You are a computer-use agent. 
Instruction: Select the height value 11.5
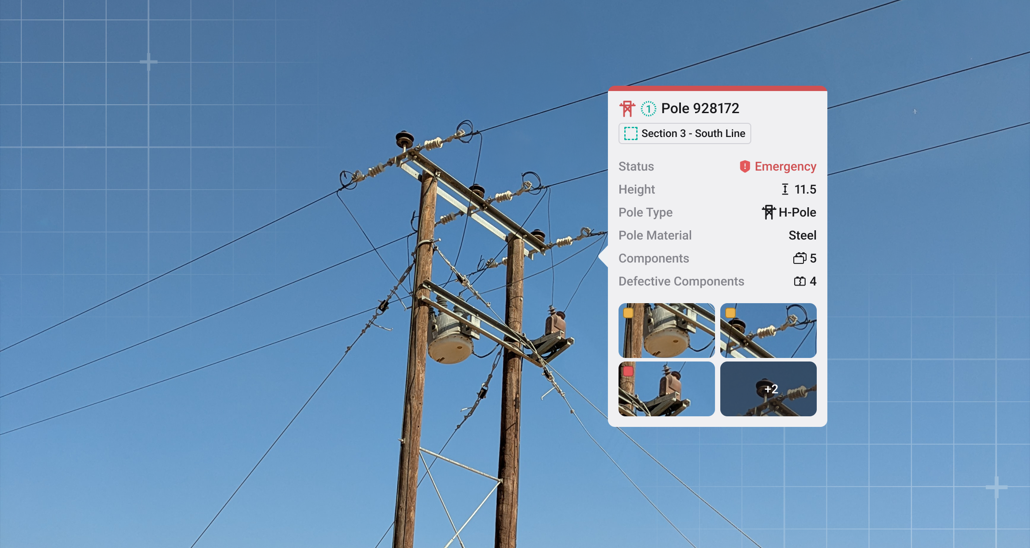(805, 190)
